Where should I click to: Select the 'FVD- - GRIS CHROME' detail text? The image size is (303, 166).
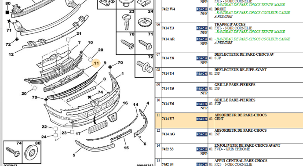[x=232, y=149]
